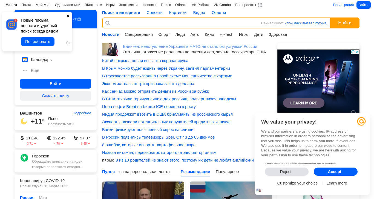The width and height of the screenshot is (374, 199).
Task: Click the Putin article thumbnail
Action: pos(143,190)
